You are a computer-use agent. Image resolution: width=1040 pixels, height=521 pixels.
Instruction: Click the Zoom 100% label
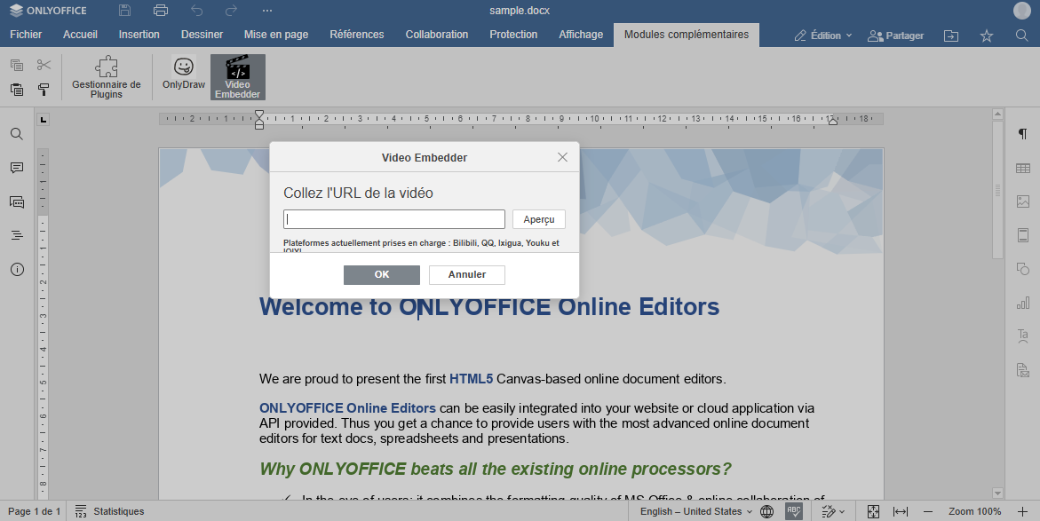(x=974, y=511)
